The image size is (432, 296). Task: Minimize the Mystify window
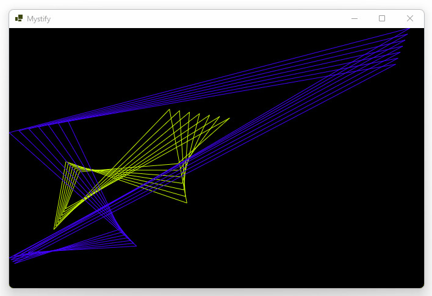pos(355,18)
